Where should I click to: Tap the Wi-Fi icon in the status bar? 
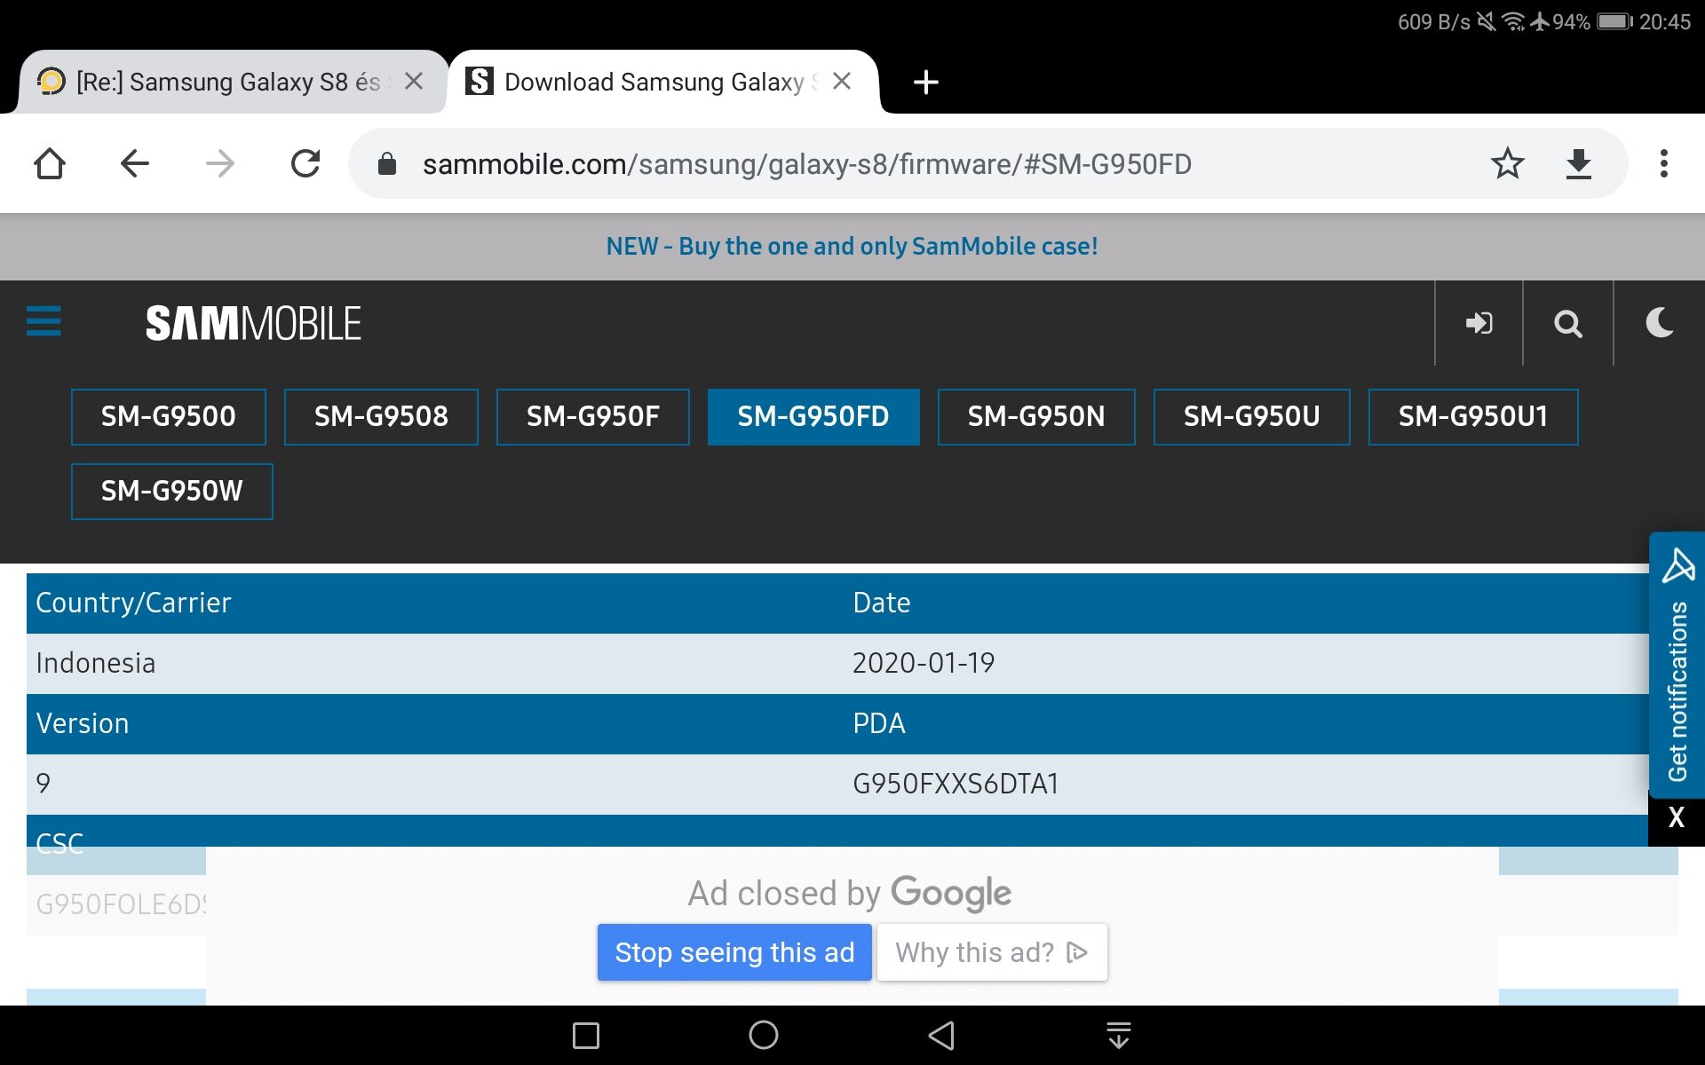pos(1513,21)
